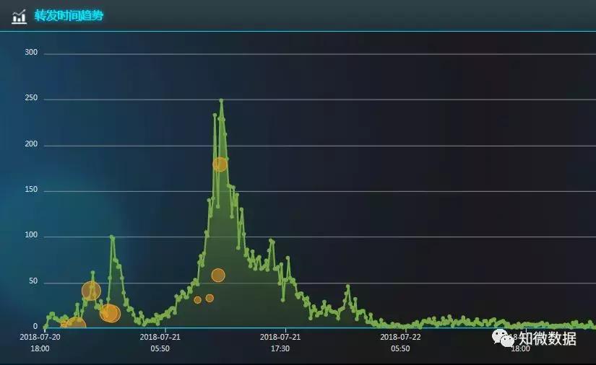This screenshot has height=365, width=596.
Task: Click the orange bubble on the tallest peak
Action: pyautogui.click(x=220, y=164)
